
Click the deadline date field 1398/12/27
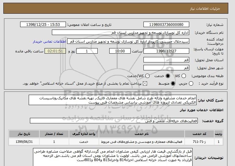click(166, 51)
